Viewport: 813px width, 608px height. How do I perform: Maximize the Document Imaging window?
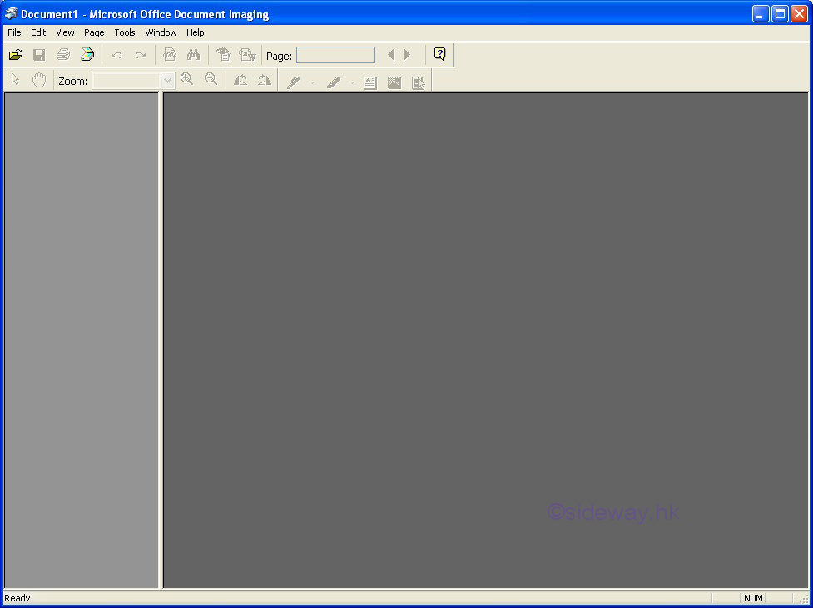[780, 14]
